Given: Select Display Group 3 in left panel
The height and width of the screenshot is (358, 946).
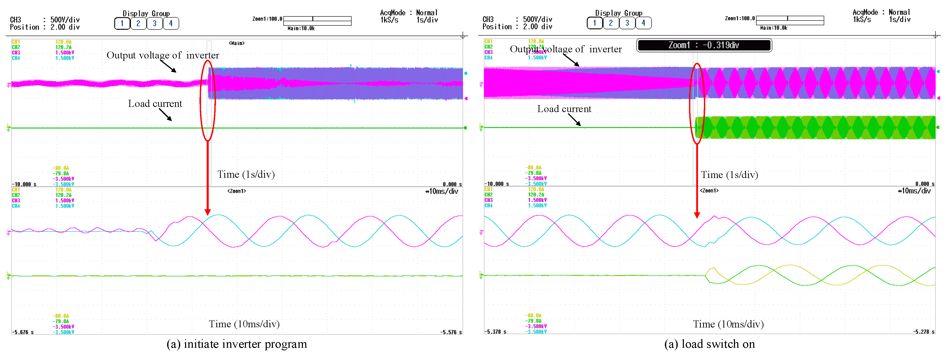Looking at the screenshot, I should coord(155,24).
